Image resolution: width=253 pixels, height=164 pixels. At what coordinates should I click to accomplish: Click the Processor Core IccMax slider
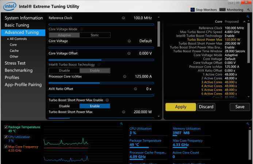[101, 83]
